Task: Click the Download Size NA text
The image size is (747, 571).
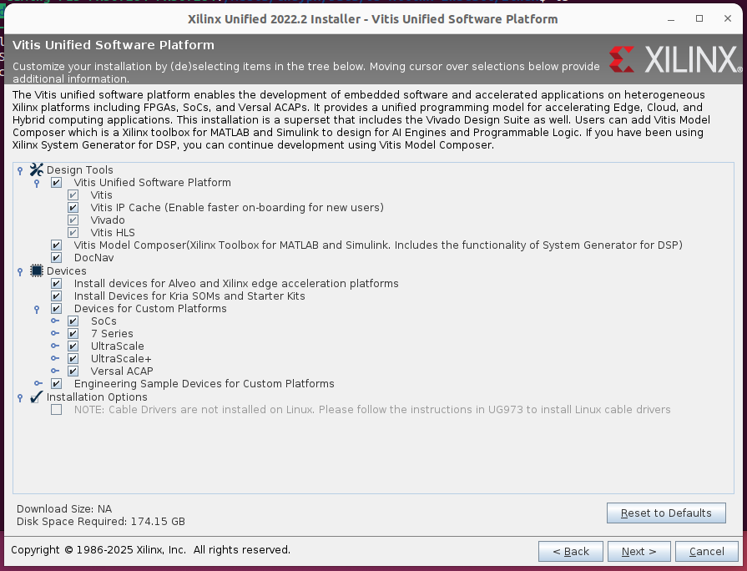Action: pos(64,509)
